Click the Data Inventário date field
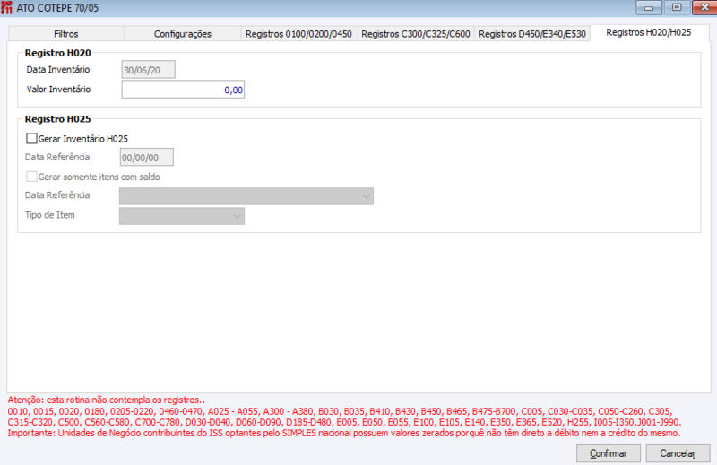717x465 pixels. pyautogui.click(x=148, y=70)
